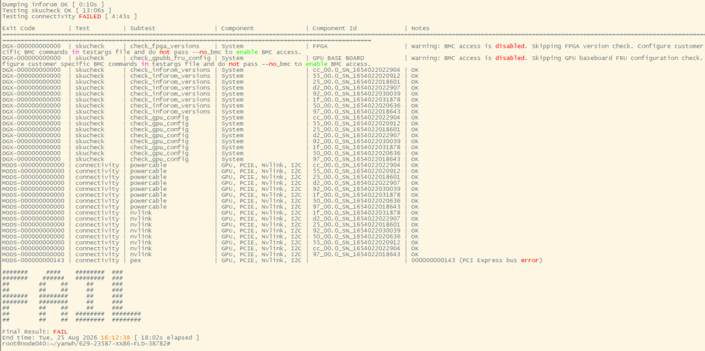Select 55_00.0_SN_1654022020912 in the check_inforom_versions rows
Screen dimensions: 705x351
click(x=356, y=76)
